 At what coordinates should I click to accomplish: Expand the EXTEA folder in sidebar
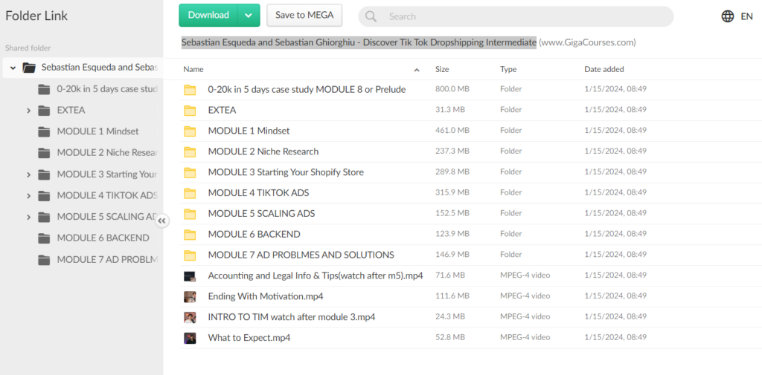coord(29,111)
